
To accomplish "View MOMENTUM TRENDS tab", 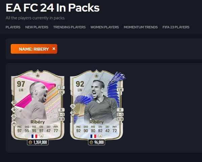I will tap(141, 27).
